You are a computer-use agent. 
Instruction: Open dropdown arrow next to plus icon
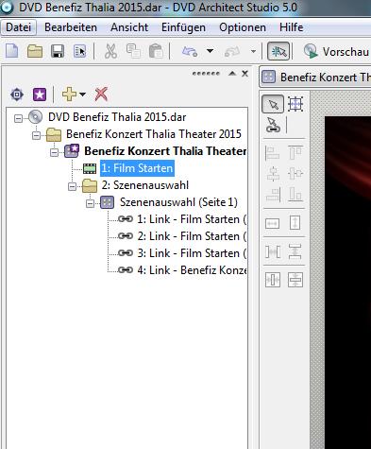click(x=82, y=95)
